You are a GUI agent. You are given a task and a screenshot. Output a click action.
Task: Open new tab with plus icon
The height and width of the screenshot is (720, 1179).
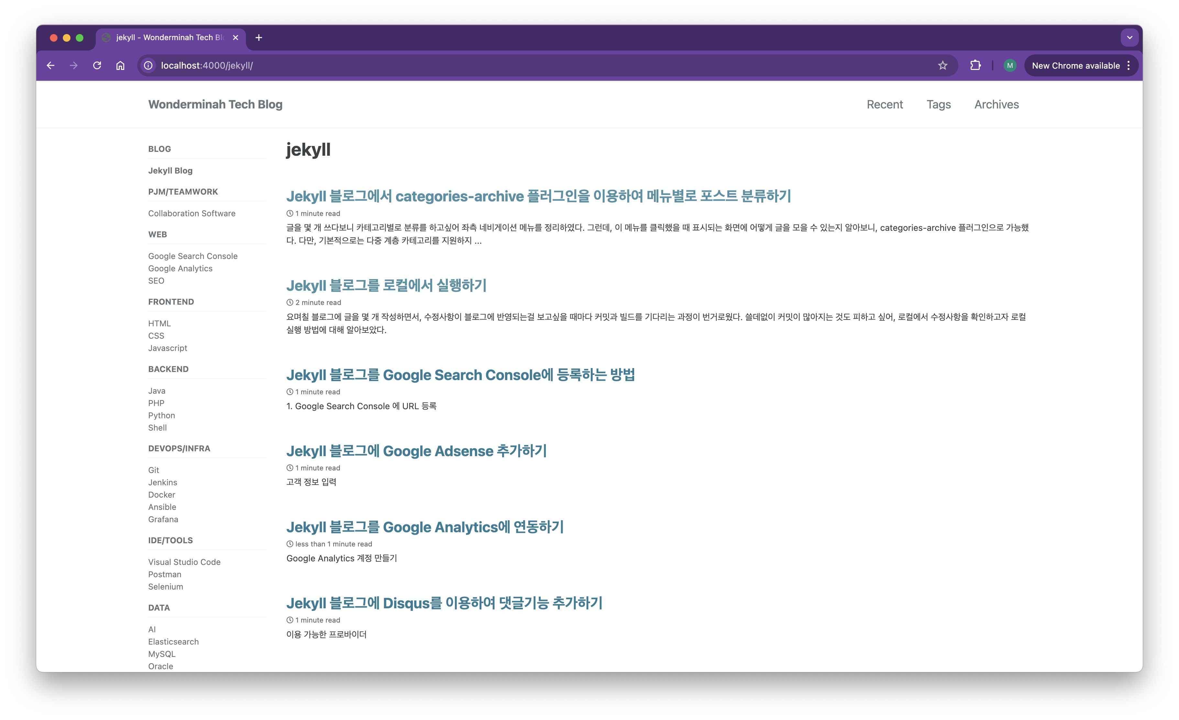[x=259, y=37]
